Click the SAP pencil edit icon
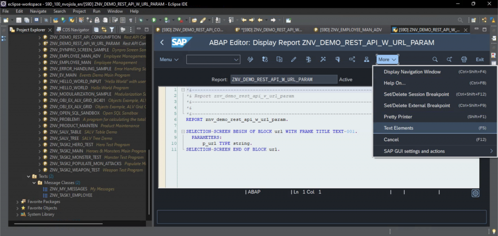The width and height of the screenshot is (498, 236). [293, 59]
